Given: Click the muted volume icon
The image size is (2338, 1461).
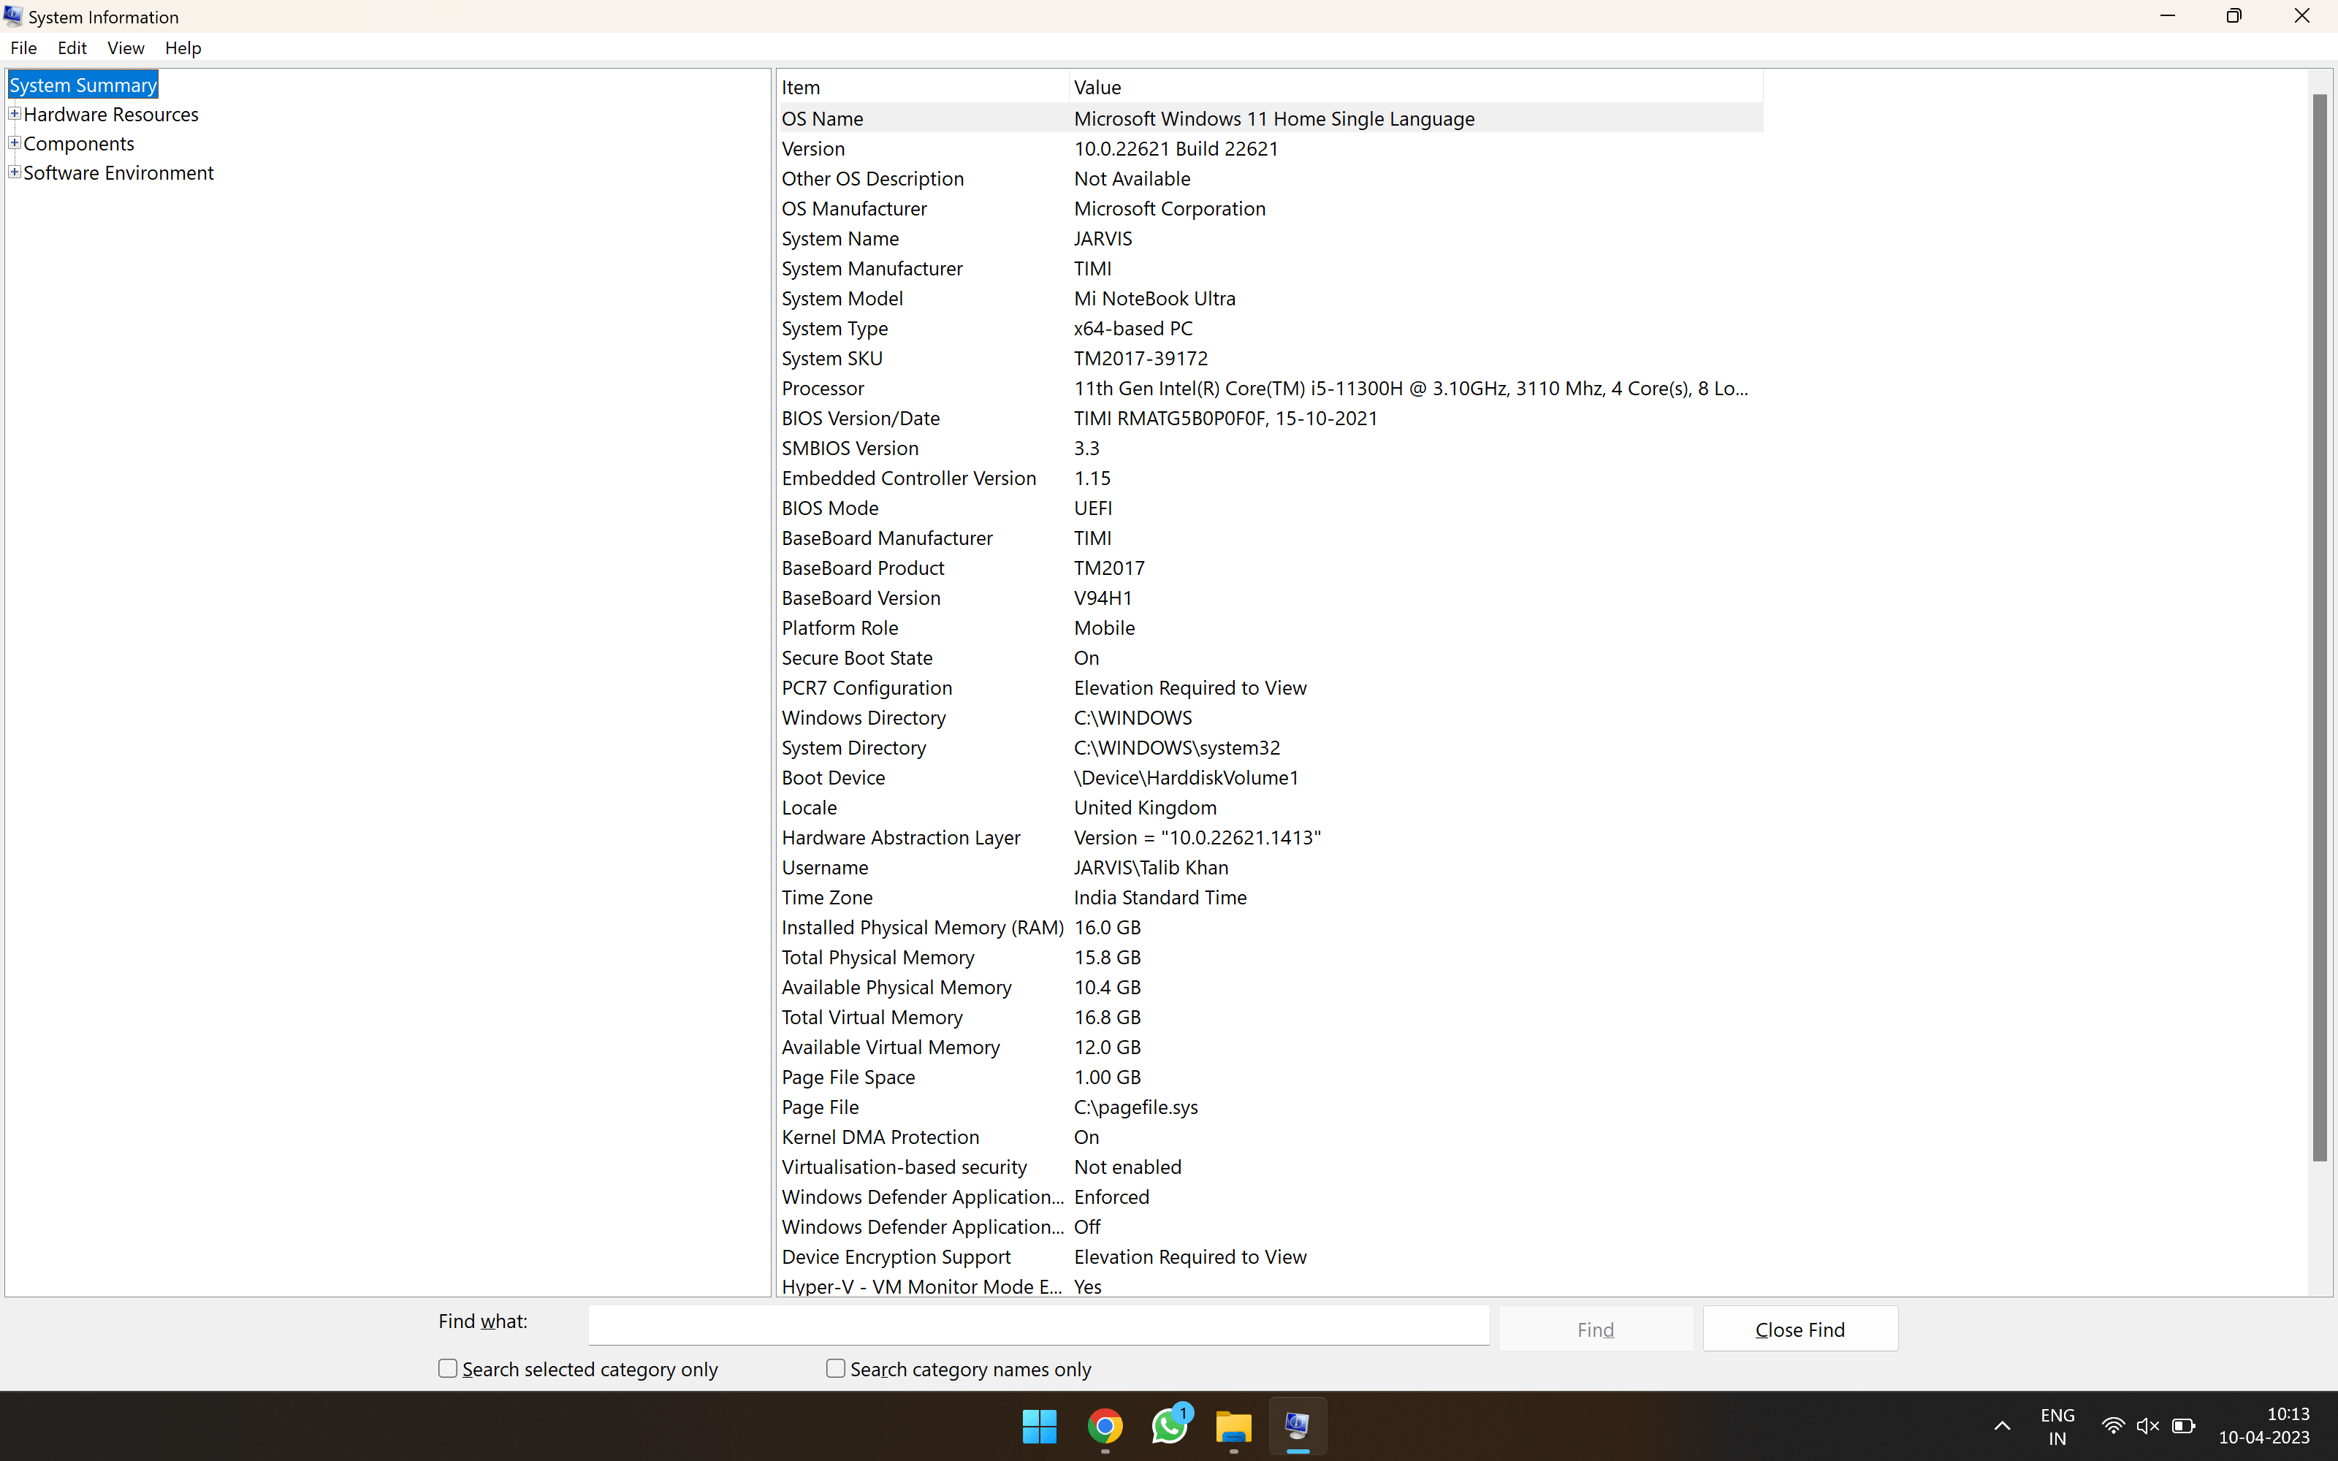Looking at the screenshot, I should [2148, 1425].
